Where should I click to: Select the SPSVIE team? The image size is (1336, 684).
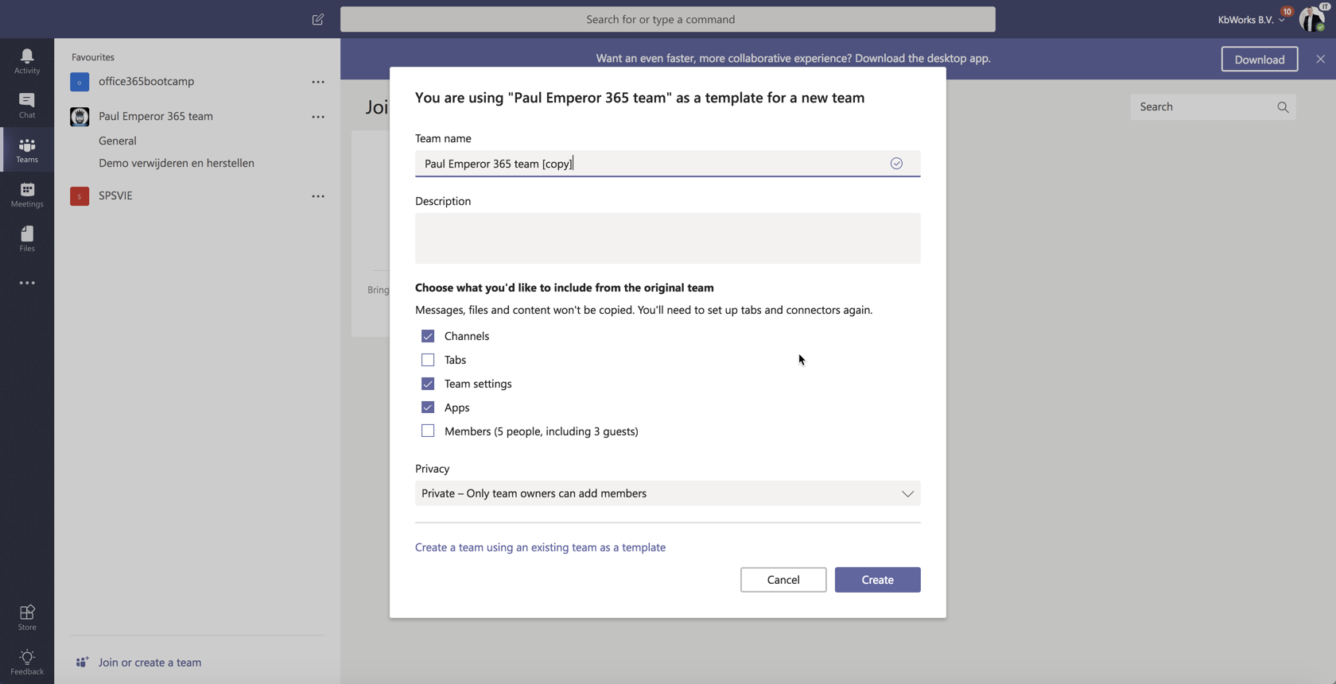[115, 195]
